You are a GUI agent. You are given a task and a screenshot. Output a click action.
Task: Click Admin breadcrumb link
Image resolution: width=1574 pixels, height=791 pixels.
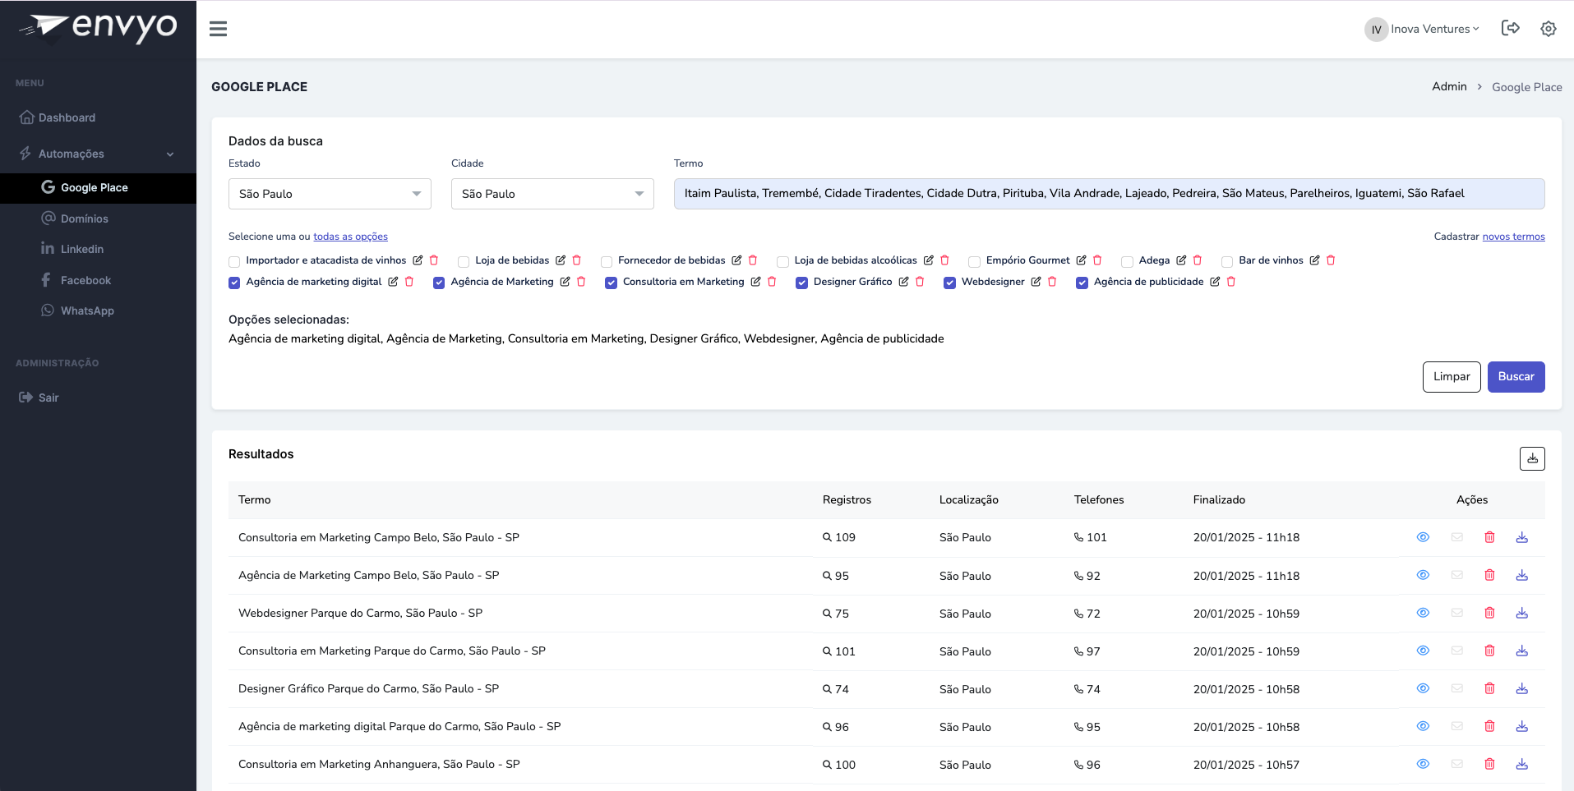point(1449,86)
